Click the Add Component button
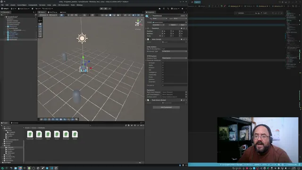This screenshot has width=302, height=170. pyautogui.click(x=166, y=107)
